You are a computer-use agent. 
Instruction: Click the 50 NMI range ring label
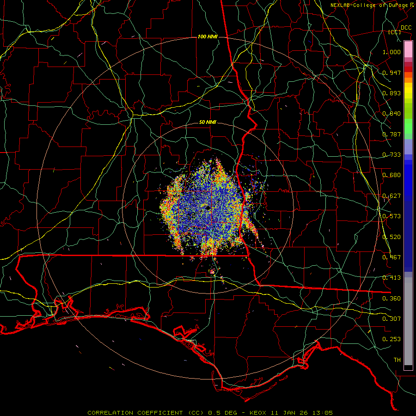pyautogui.click(x=208, y=122)
